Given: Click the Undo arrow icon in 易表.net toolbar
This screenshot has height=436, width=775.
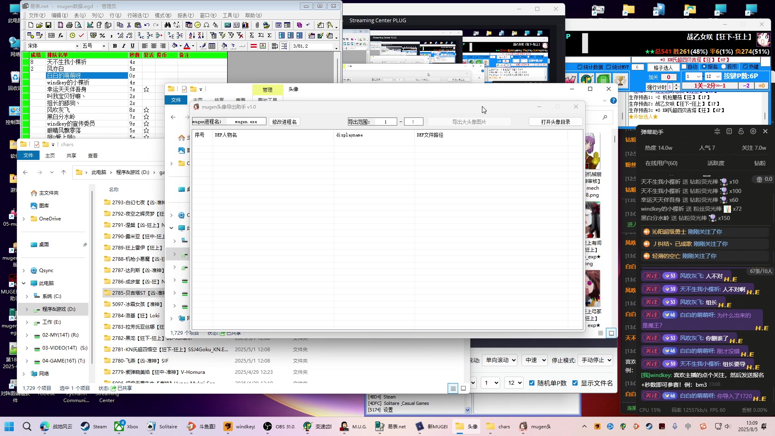Looking at the screenshot, I should (147, 25).
